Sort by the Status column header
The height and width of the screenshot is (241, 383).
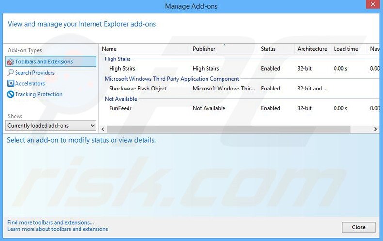point(276,49)
